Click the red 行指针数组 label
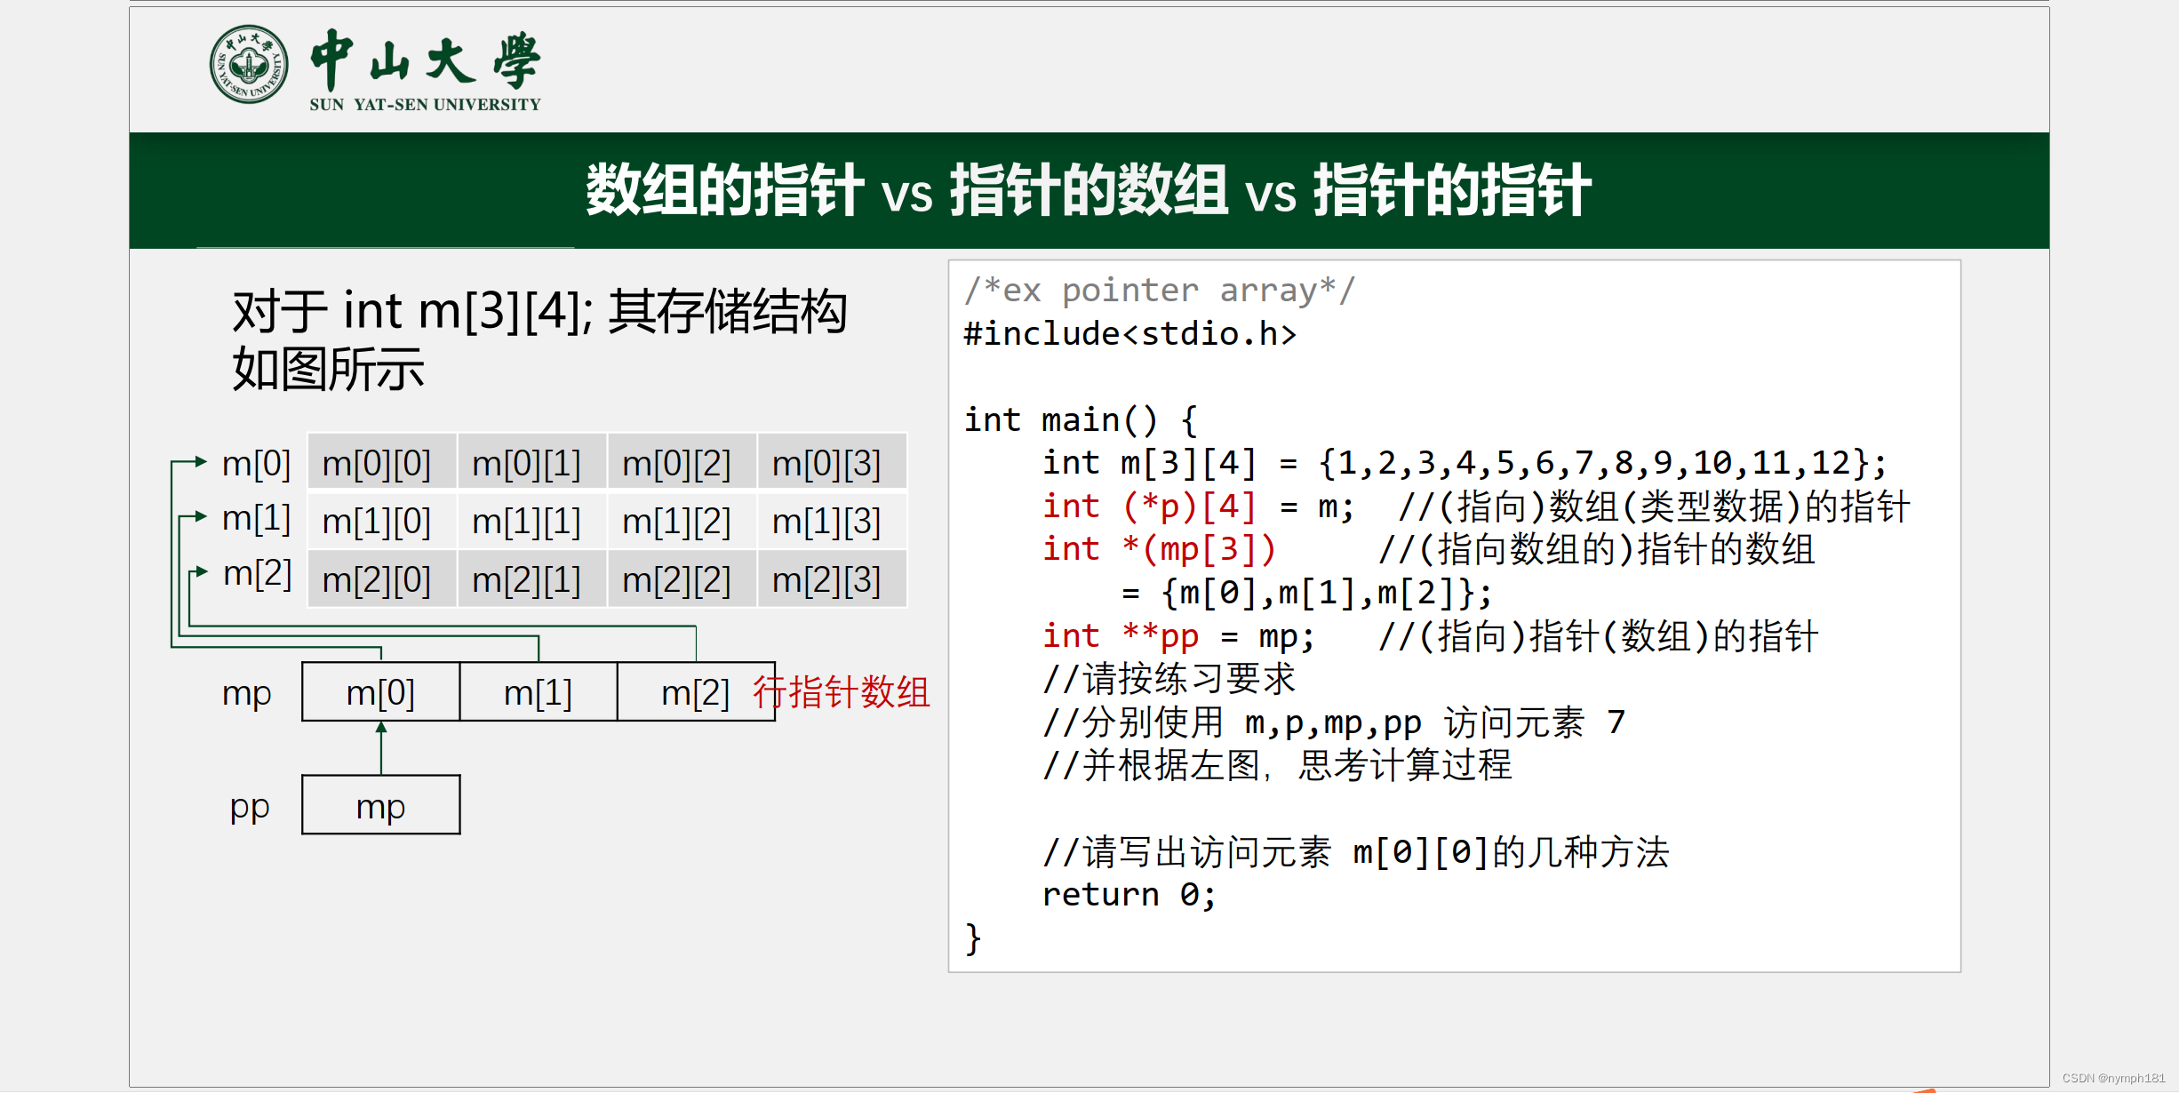2179x1093 pixels. pyautogui.click(x=841, y=692)
